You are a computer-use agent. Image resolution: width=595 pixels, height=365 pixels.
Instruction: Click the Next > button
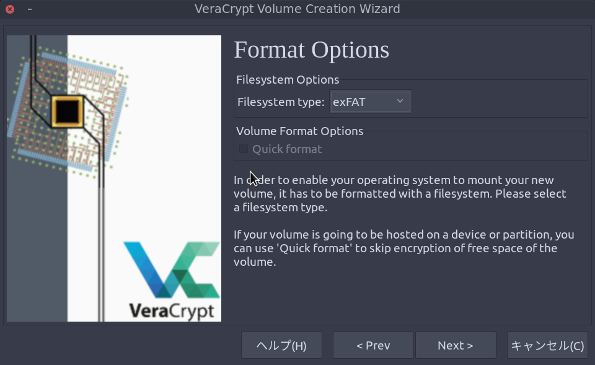click(456, 345)
